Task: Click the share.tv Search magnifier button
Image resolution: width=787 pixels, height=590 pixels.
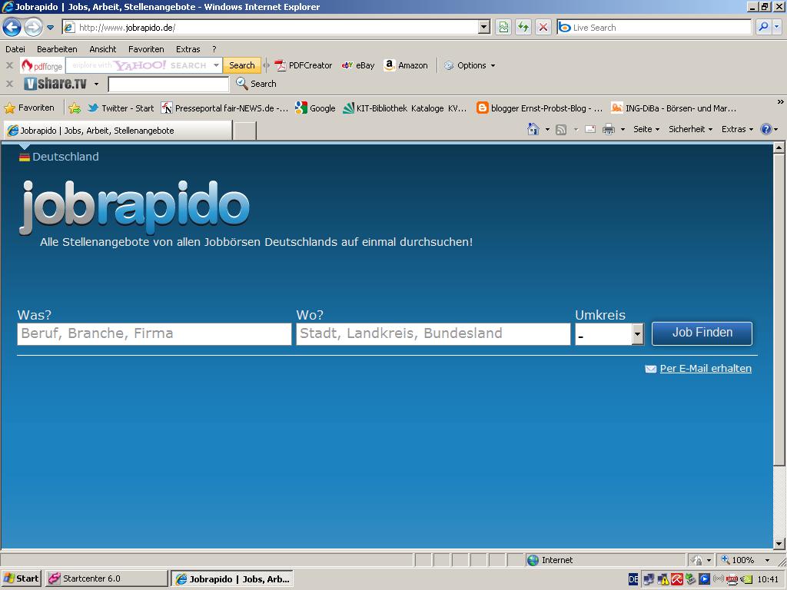Action: (x=256, y=84)
